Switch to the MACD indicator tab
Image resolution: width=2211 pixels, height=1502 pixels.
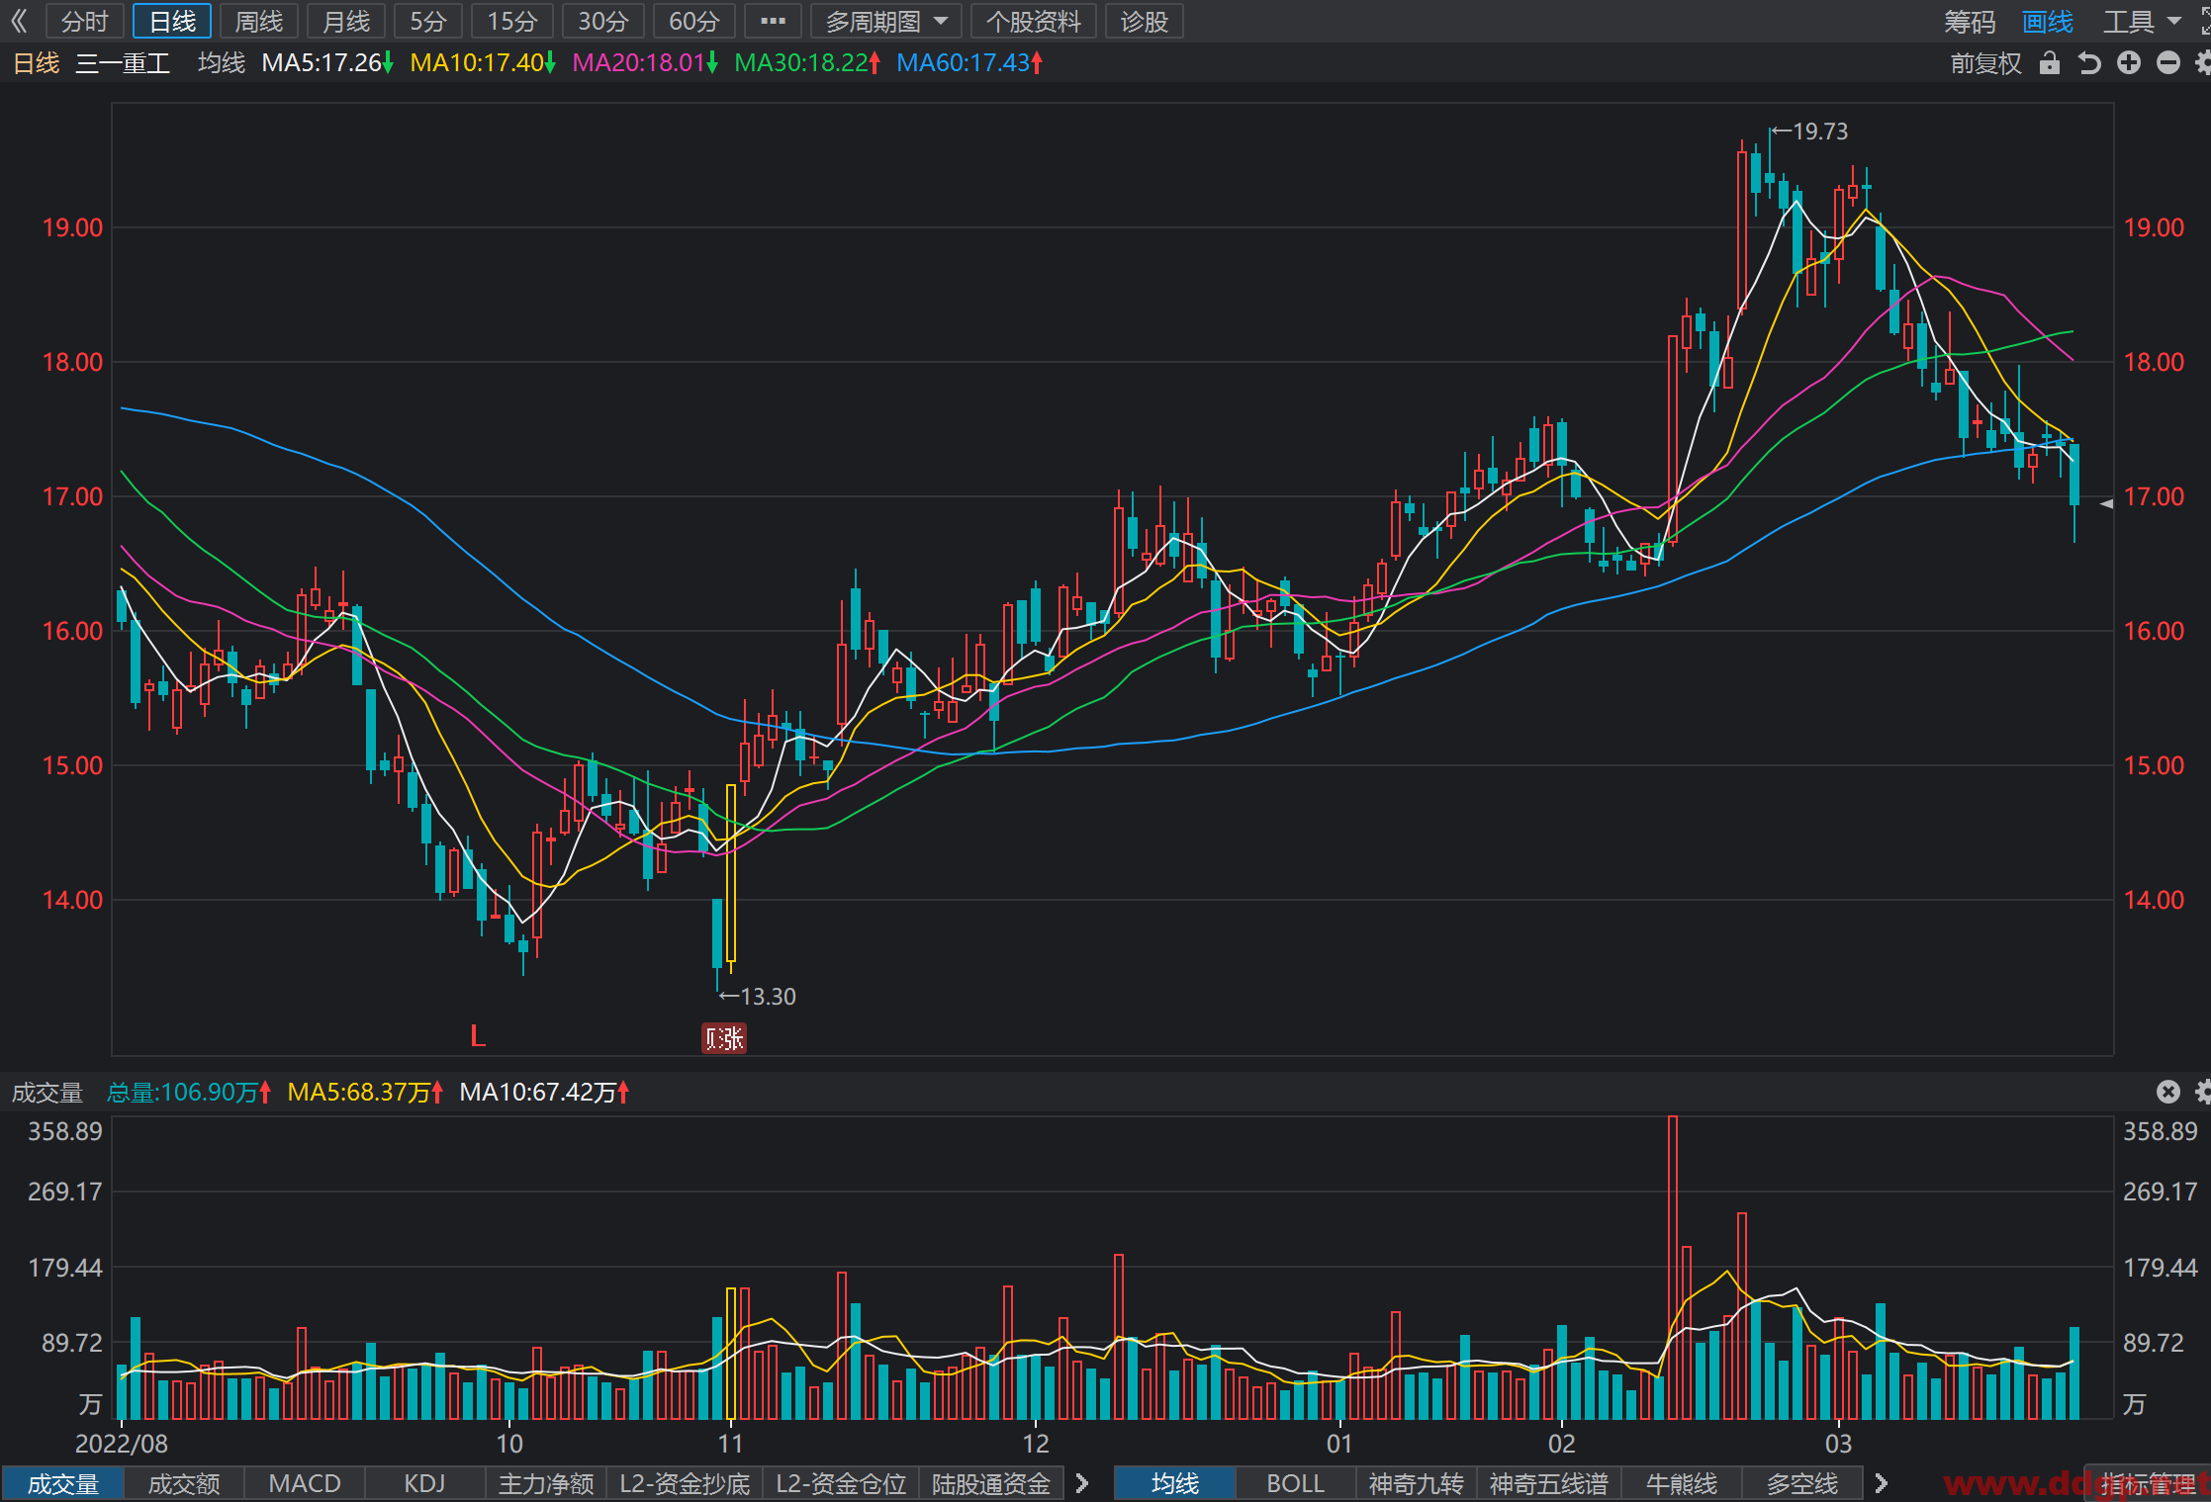(305, 1483)
